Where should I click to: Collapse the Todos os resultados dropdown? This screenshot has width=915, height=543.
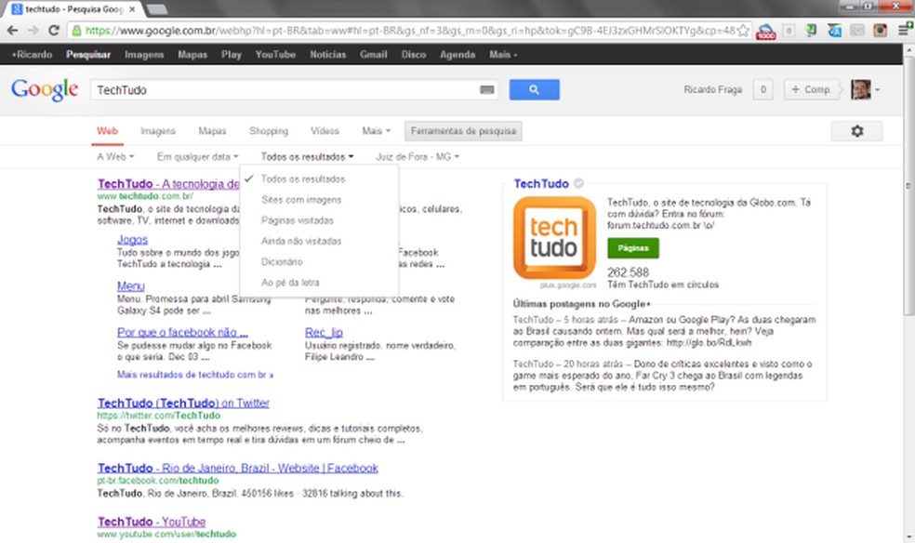[x=307, y=156]
